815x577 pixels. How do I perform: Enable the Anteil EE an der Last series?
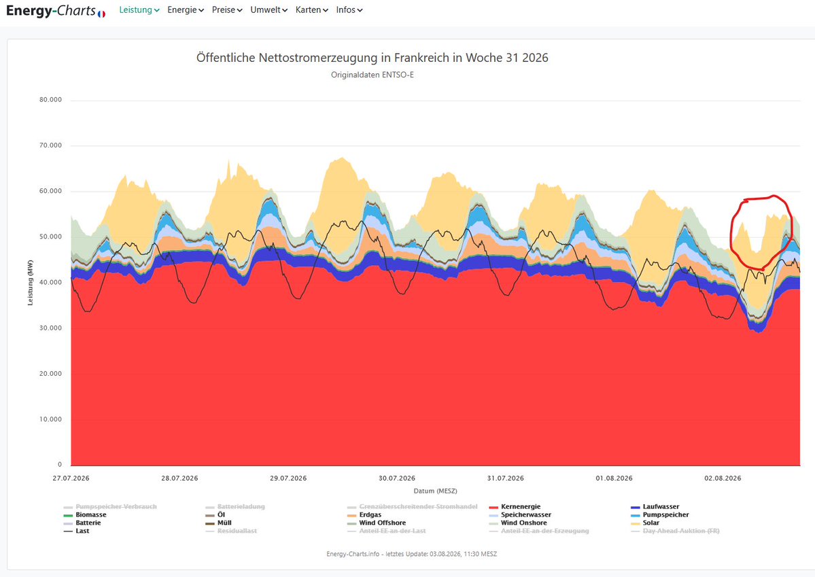pos(387,531)
